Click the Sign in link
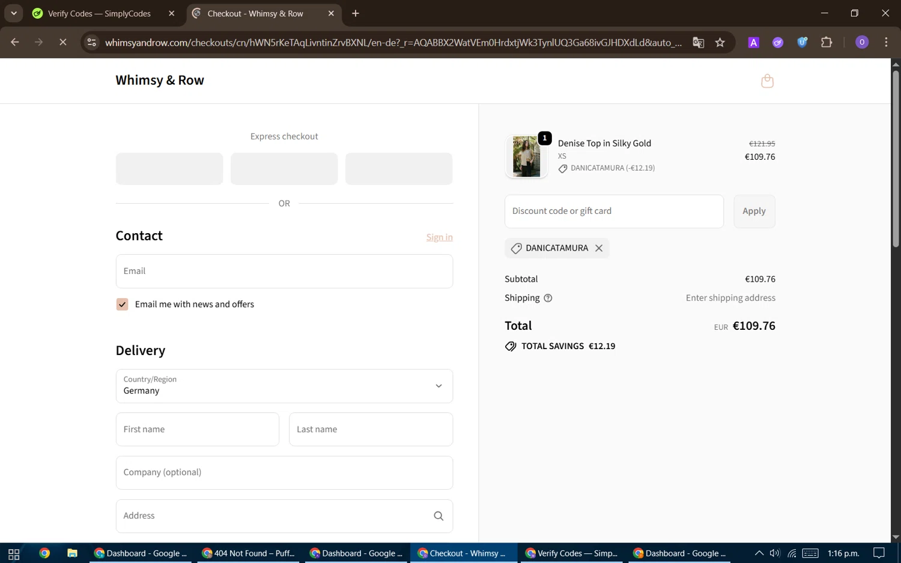The height and width of the screenshot is (563, 901). click(440, 237)
